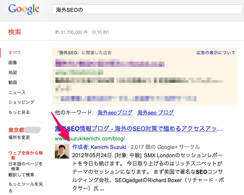Switch to 動画 results
The height and width of the screenshot is (195, 244).
tap(13, 82)
